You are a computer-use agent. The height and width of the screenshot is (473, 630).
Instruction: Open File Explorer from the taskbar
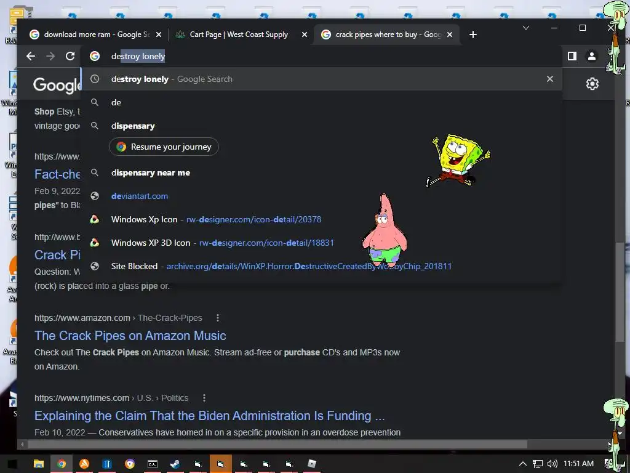(x=39, y=464)
